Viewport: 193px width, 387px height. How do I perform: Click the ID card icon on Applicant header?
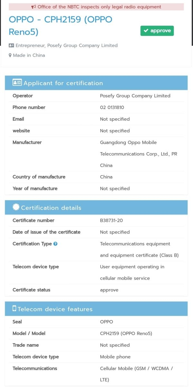17,83
